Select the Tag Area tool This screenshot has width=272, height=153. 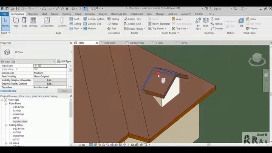pyautogui.click(x=179, y=28)
